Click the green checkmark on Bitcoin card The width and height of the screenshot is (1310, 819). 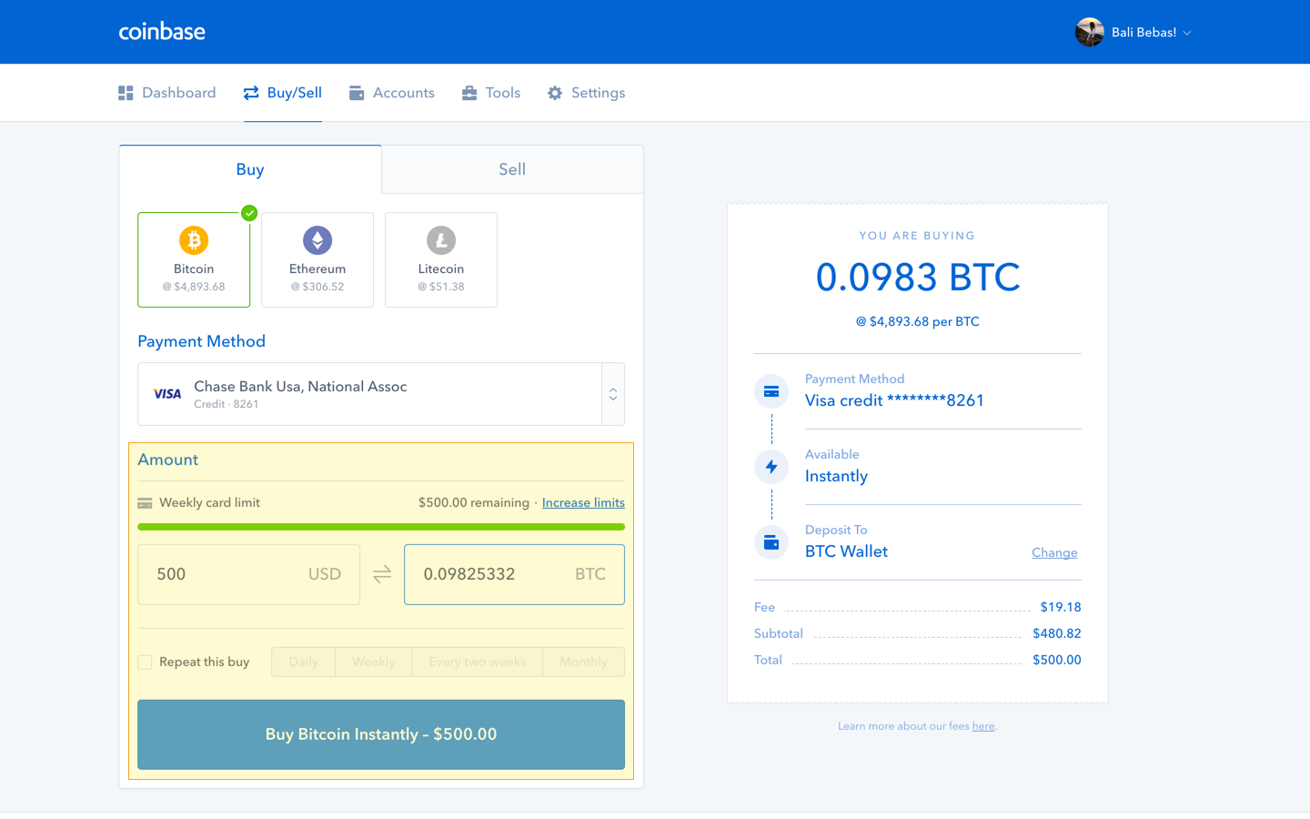pos(249,213)
